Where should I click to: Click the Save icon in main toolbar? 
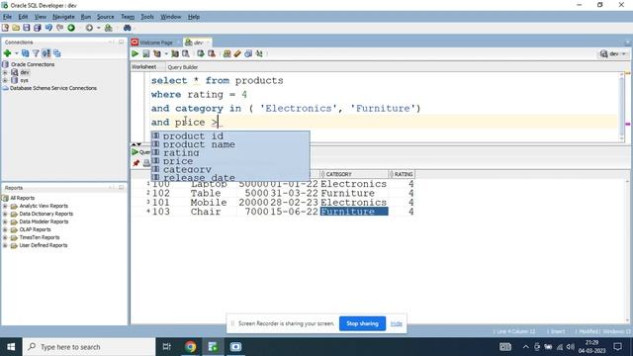[x=27, y=28]
